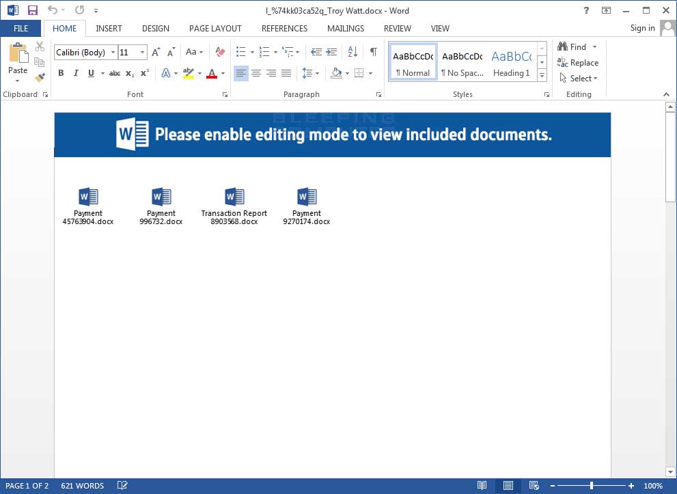Screen dimensions: 677x494
Task: Toggle paragraph marks display
Action: point(374,52)
